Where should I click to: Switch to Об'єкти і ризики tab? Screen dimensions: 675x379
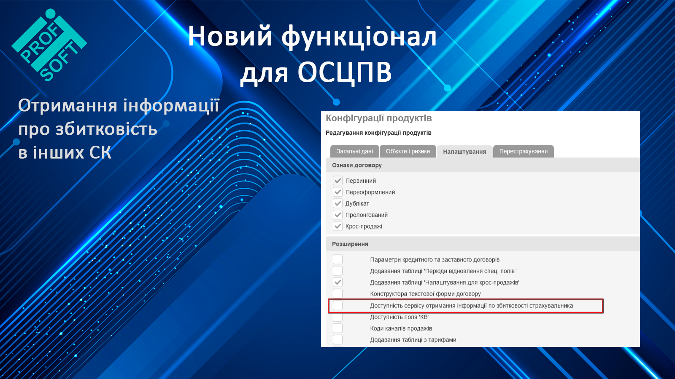[x=408, y=151]
